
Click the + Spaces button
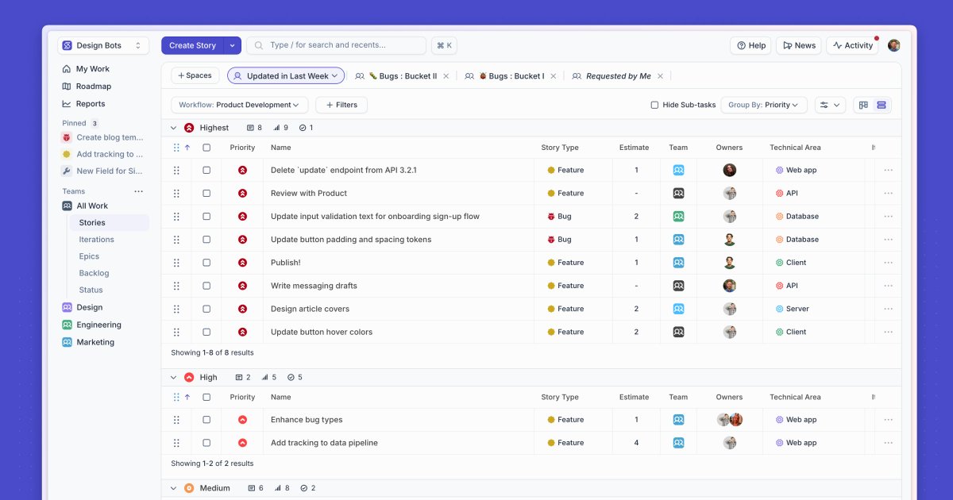[195, 76]
